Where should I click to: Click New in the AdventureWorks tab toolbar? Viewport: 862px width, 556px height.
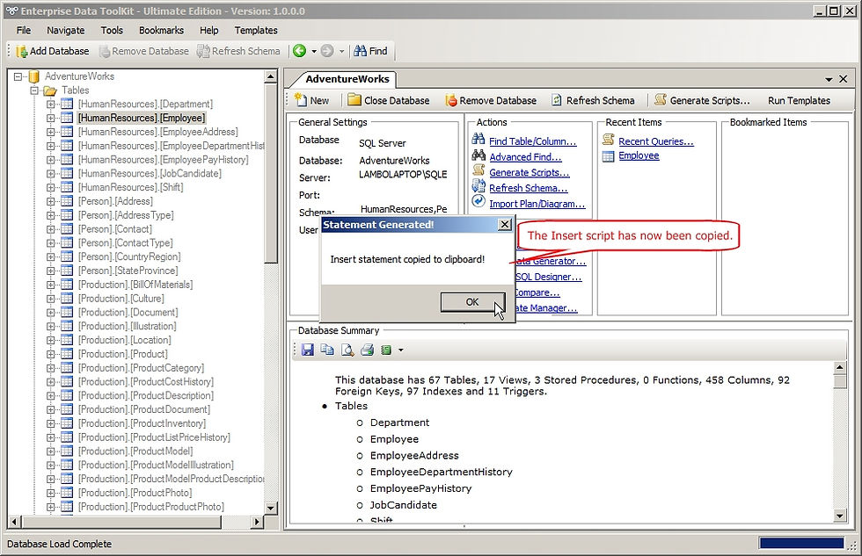pos(311,100)
